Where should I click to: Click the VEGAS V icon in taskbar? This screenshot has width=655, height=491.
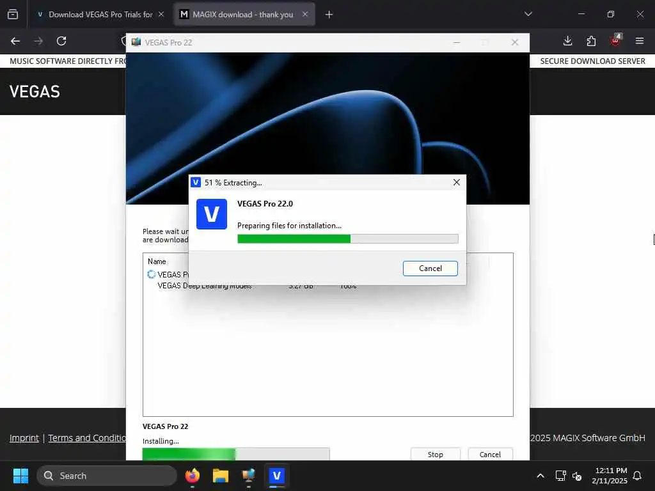click(276, 476)
